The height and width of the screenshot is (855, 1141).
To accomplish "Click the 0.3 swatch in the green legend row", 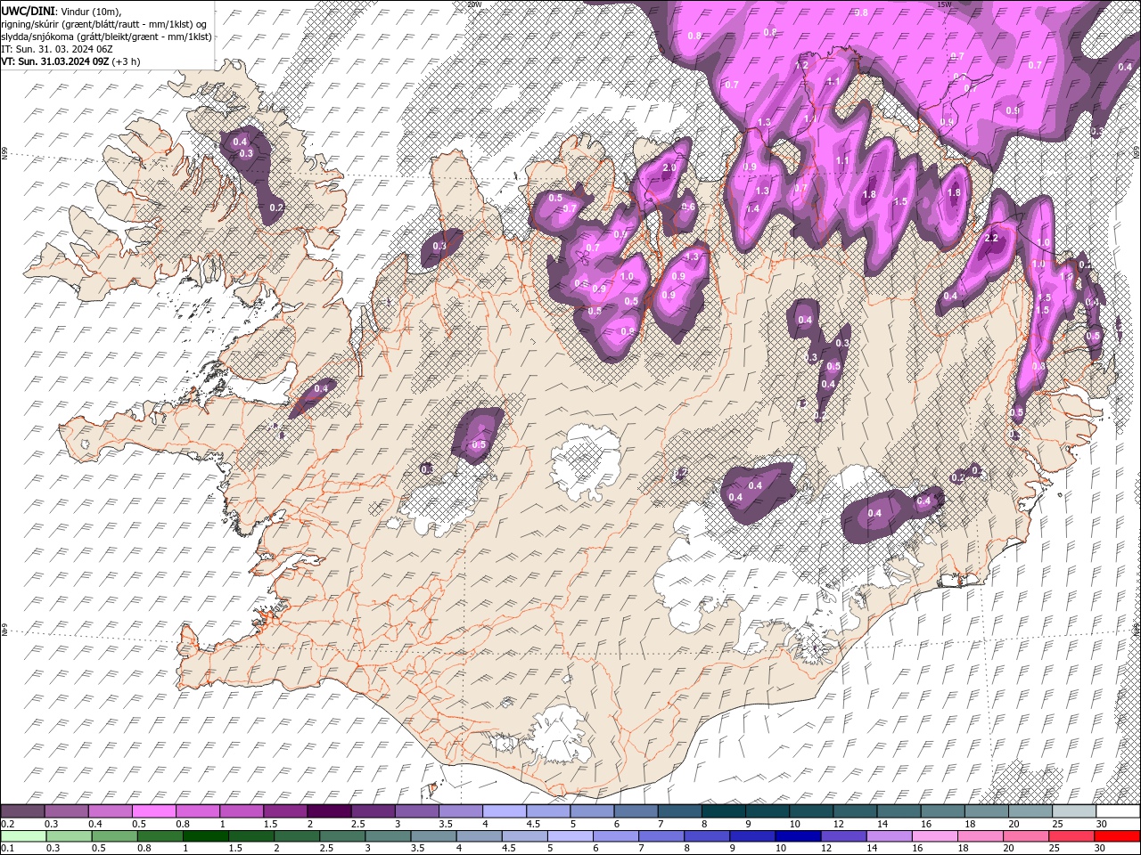I will 69,836.
